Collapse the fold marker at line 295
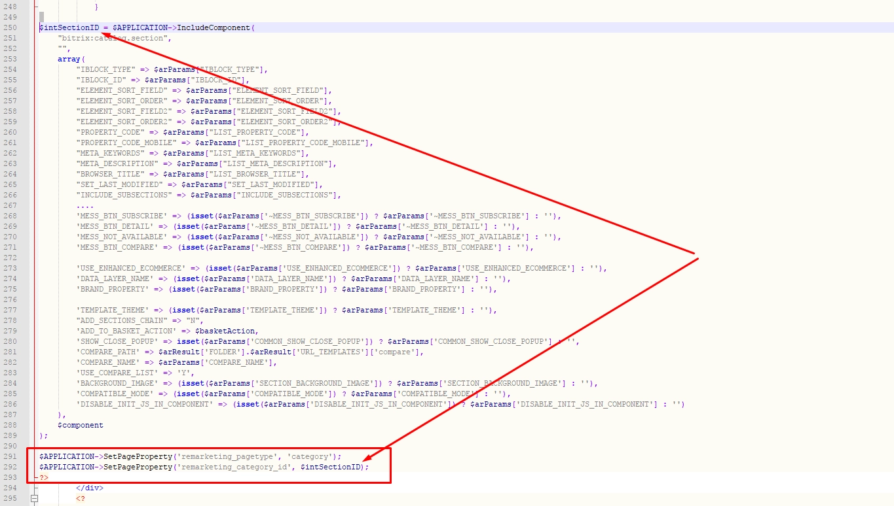Screen dimensions: 894x506 (x=35, y=498)
